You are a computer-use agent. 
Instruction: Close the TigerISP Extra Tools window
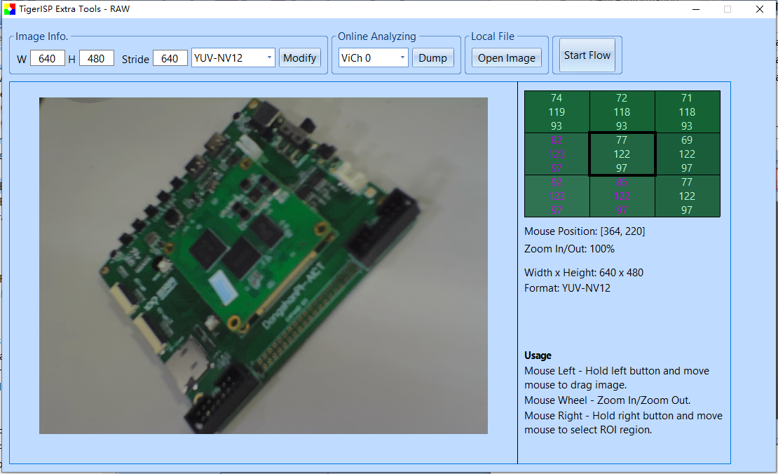[x=760, y=9]
